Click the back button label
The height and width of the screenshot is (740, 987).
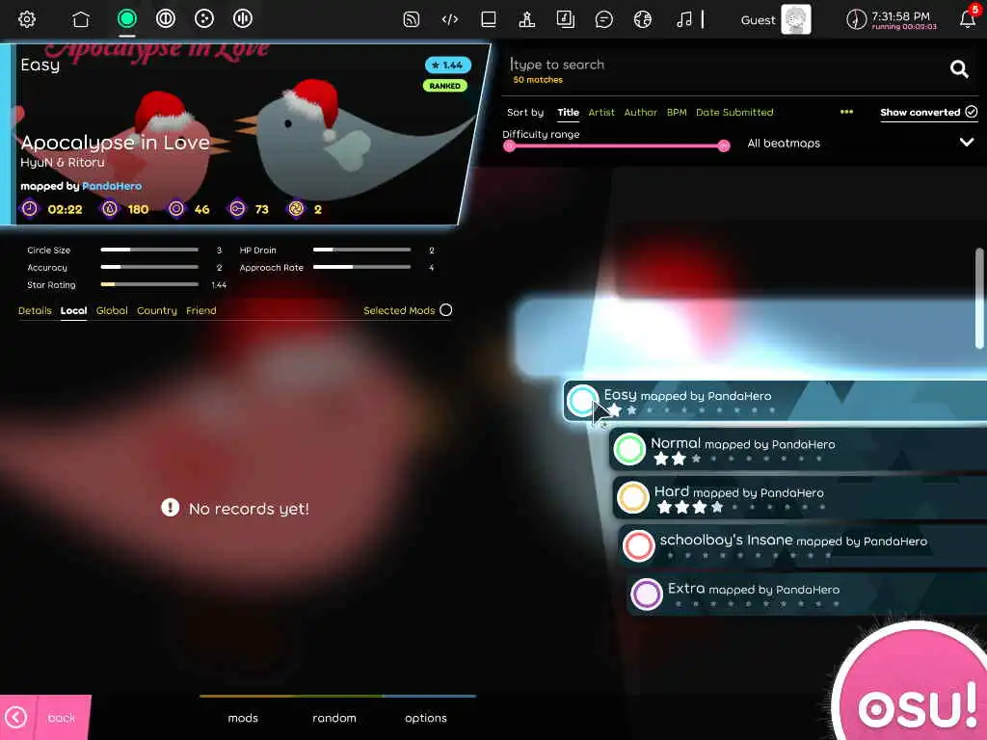click(x=61, y=717)
